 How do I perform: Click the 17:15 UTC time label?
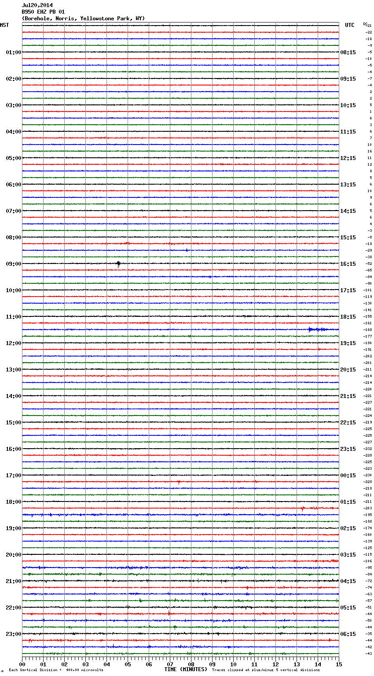(x=348, y=290)
